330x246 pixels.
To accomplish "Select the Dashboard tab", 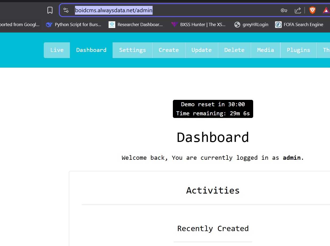I will pyautogui.click(x=91, y=50).
